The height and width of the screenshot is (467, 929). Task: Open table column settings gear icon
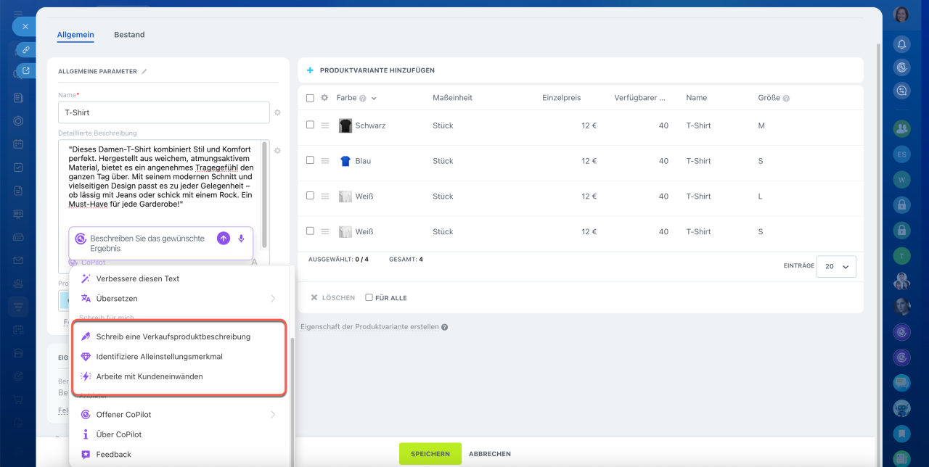(324, 98)
